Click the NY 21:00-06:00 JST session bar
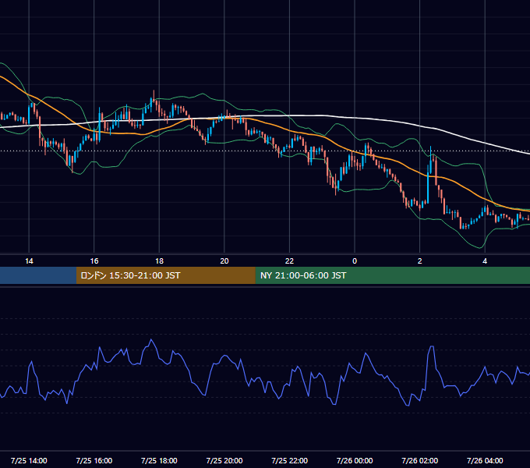Viewport: 530px width, 468px height. (392, 275)
